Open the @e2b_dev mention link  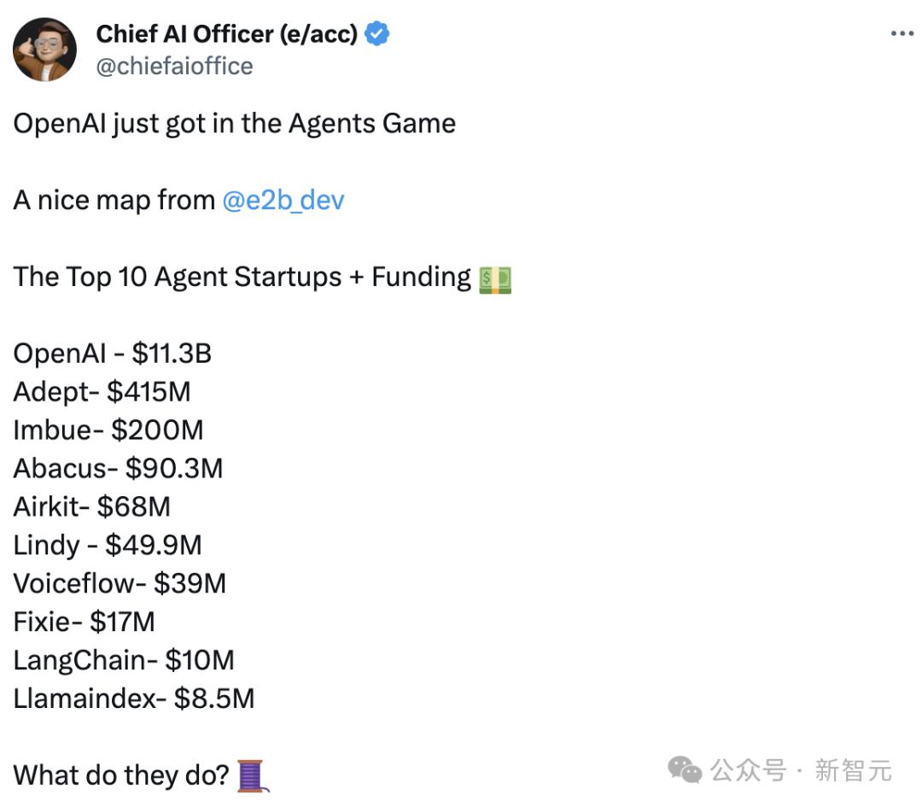tap(283, 201)
